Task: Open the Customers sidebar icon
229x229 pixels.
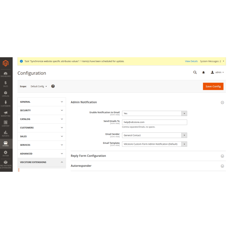Action: (6, 103)
